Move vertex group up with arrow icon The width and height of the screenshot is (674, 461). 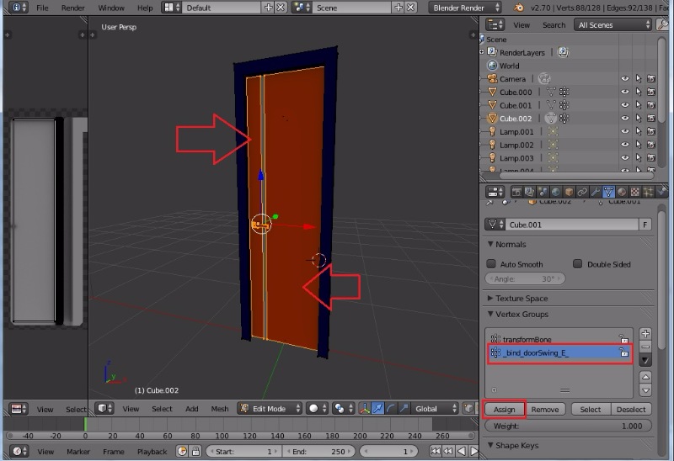[x=645, y=379]
